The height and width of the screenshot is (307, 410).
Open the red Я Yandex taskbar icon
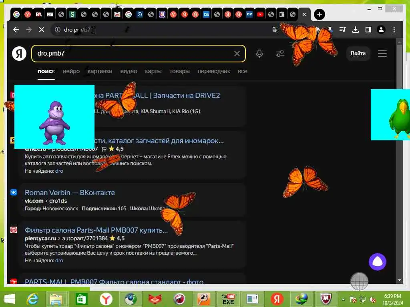click(x=277, y=299)
